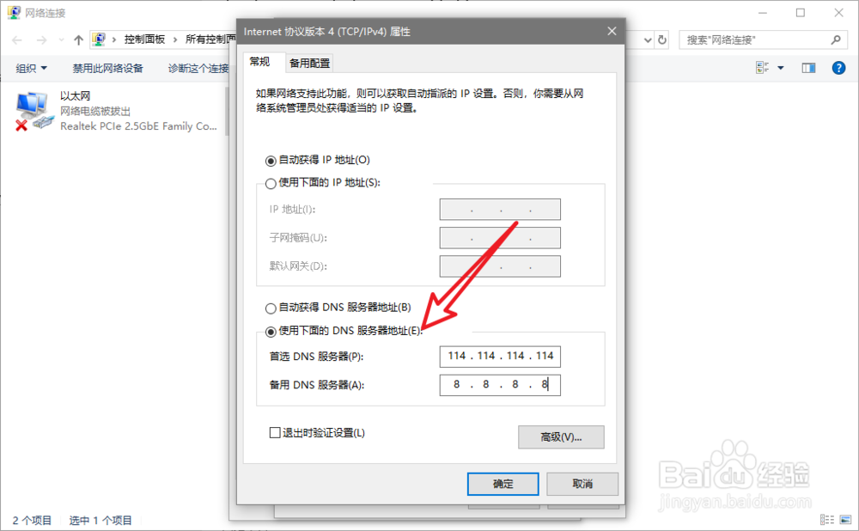This screenshot has width=859, height=531.
Task: Select 控制面板 in breadcrumb path
Action: coord(144,40)
